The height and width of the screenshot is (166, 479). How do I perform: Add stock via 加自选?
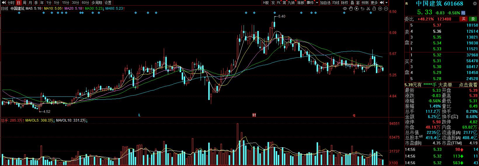click(325, 3)
